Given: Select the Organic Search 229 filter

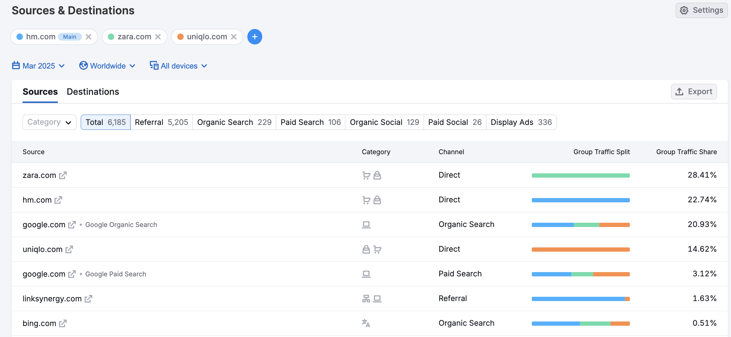Looking at the screenshot, I should click(234, 122).
